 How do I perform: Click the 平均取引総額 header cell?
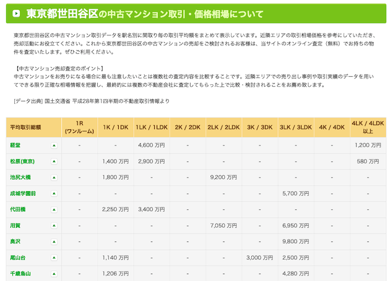(x=34, y=128)
